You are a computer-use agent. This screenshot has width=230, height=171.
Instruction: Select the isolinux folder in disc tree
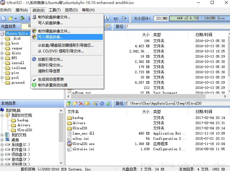coord(19,68)
